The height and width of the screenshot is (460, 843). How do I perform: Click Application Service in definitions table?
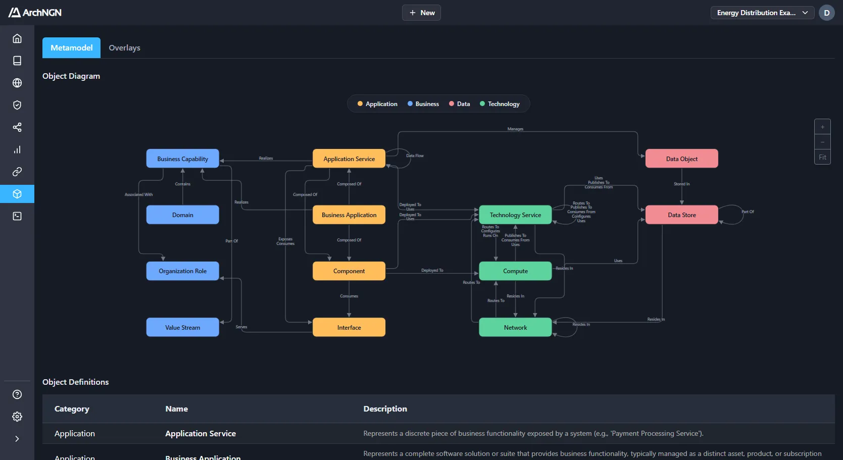pyautogui.click(x=201, y=433)
